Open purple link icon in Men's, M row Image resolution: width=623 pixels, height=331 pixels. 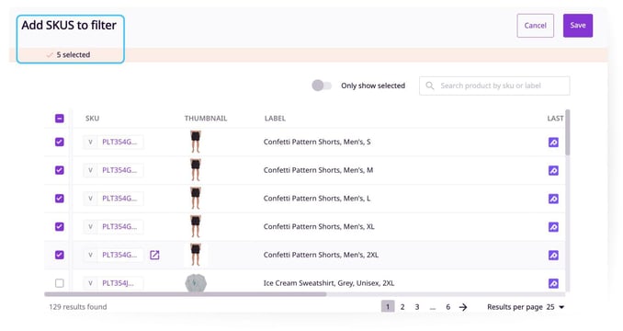coord(553,170)
